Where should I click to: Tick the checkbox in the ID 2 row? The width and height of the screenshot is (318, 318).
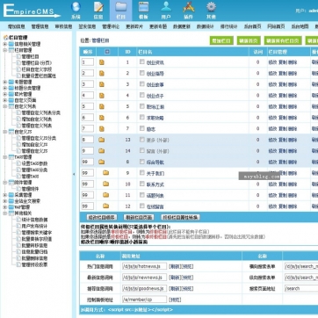pos(142,73)
